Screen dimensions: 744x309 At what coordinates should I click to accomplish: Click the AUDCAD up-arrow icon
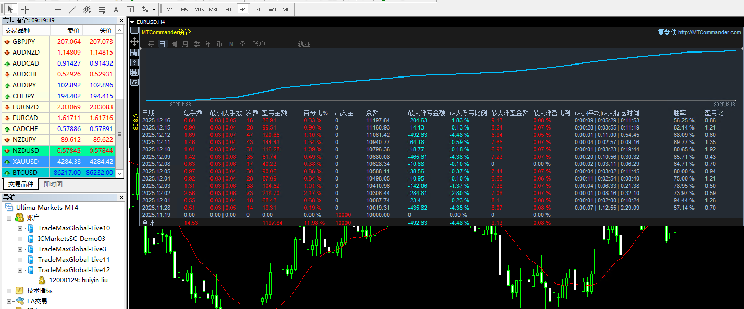coord(7,63)
